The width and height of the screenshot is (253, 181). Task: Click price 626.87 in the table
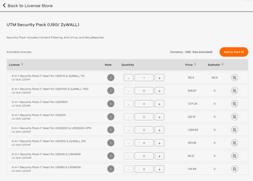pyautogui.click(x=192, y=91)
